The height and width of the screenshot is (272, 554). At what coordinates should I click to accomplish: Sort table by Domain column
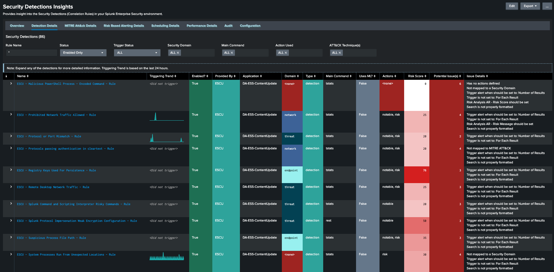tap(292, 76)
